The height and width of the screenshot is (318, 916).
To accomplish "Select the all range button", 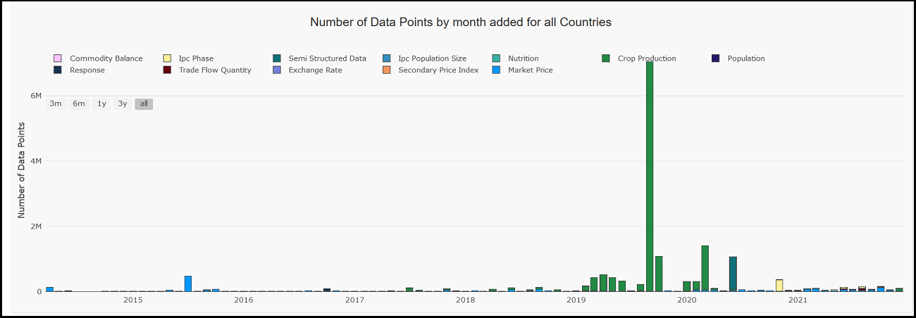I will [144, 104].
